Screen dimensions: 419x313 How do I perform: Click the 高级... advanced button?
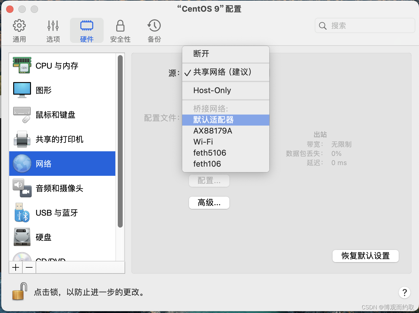click(209, 203)
